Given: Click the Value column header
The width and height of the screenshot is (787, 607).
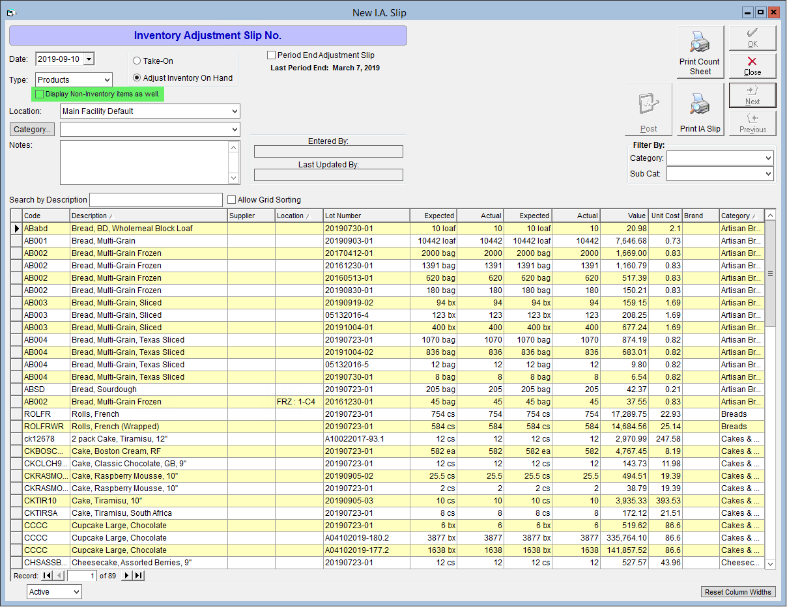Looking at the screenshot, I should coord(625,216).
